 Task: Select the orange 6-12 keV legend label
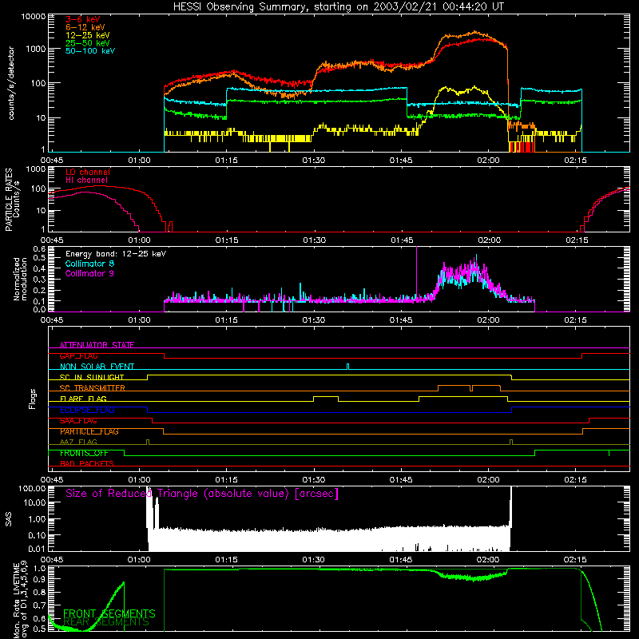tap(85, 27)
